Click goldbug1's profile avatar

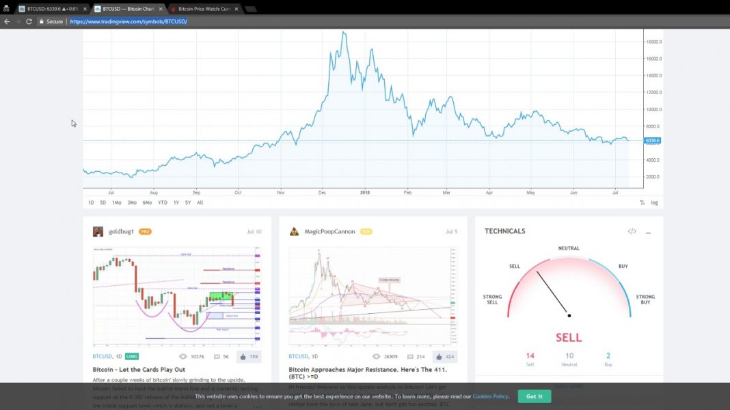coord(98,231)
